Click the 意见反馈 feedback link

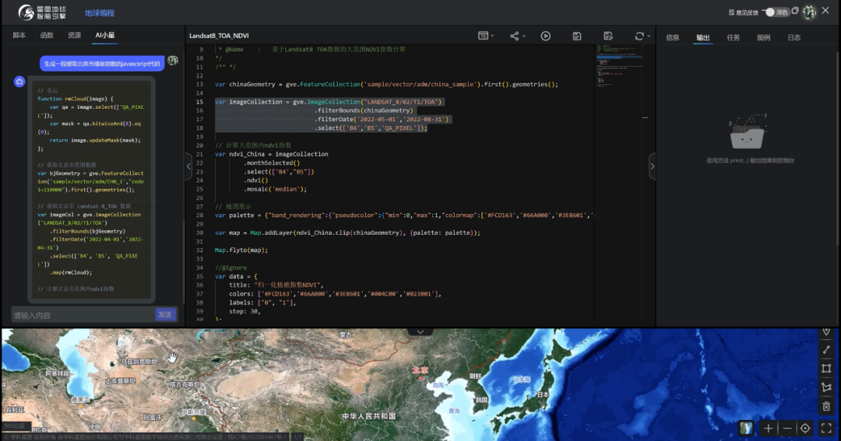tap(744, 12)
